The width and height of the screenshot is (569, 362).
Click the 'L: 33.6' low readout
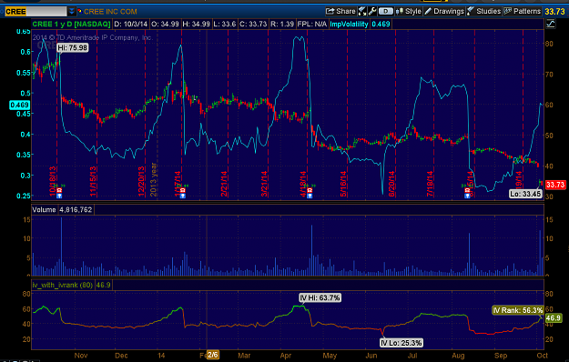tap(224, 25)
